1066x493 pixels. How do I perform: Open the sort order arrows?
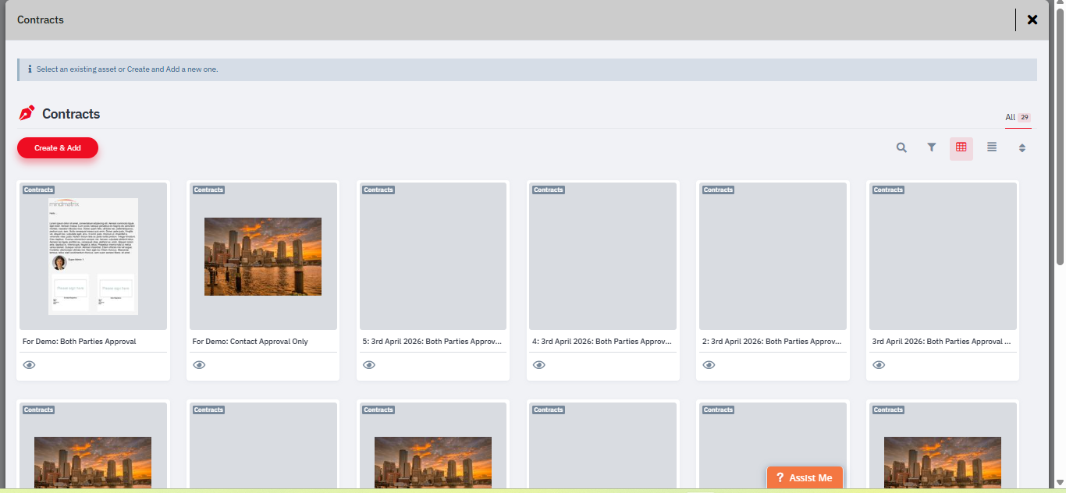(1022, 148)
